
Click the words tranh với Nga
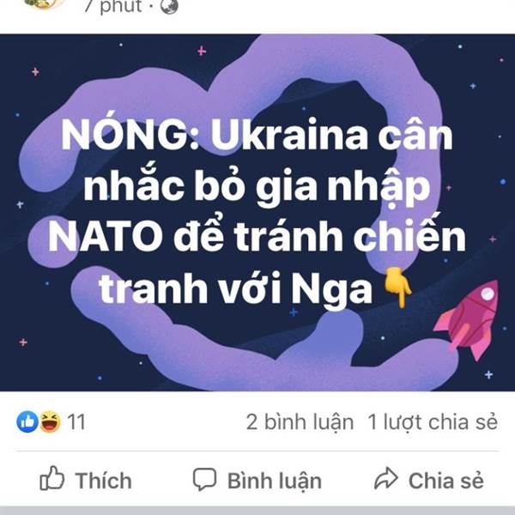(x=236, y=288)
